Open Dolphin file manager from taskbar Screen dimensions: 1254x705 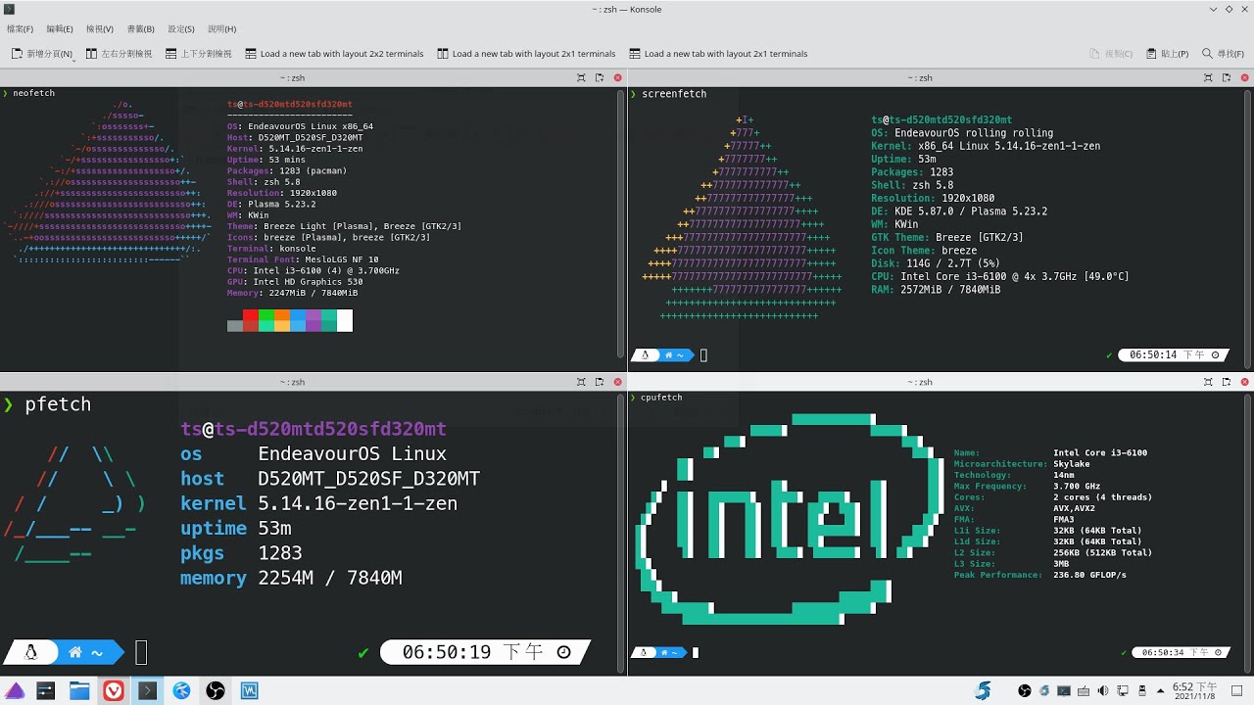[x=79, y=690]
